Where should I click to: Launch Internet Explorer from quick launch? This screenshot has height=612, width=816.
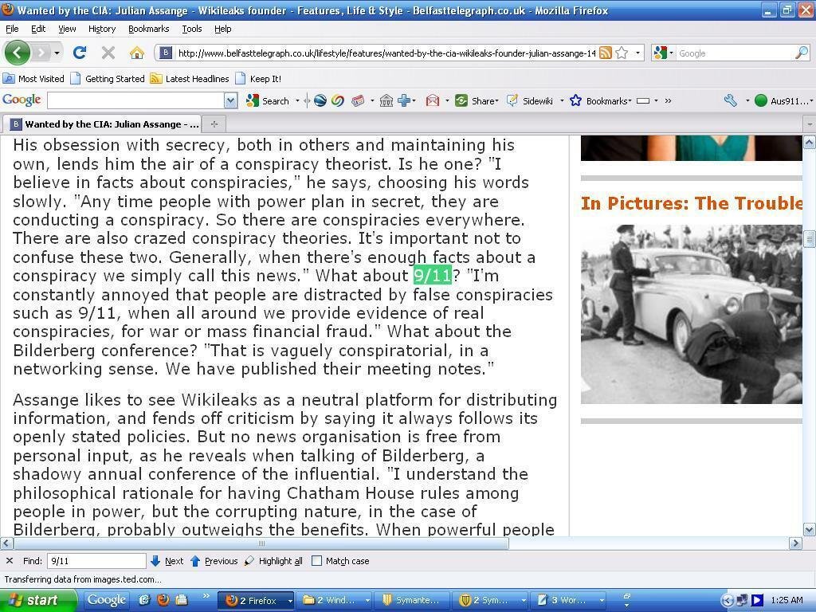tap(145, 600)
